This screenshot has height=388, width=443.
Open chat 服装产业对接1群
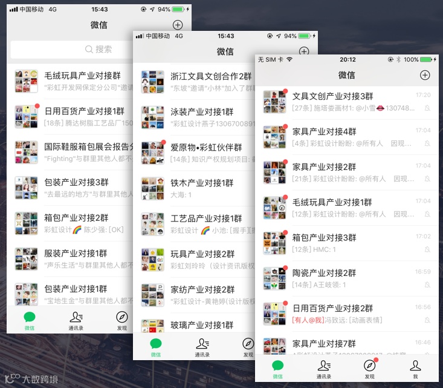pyautogui.click(x=70, y=259)
